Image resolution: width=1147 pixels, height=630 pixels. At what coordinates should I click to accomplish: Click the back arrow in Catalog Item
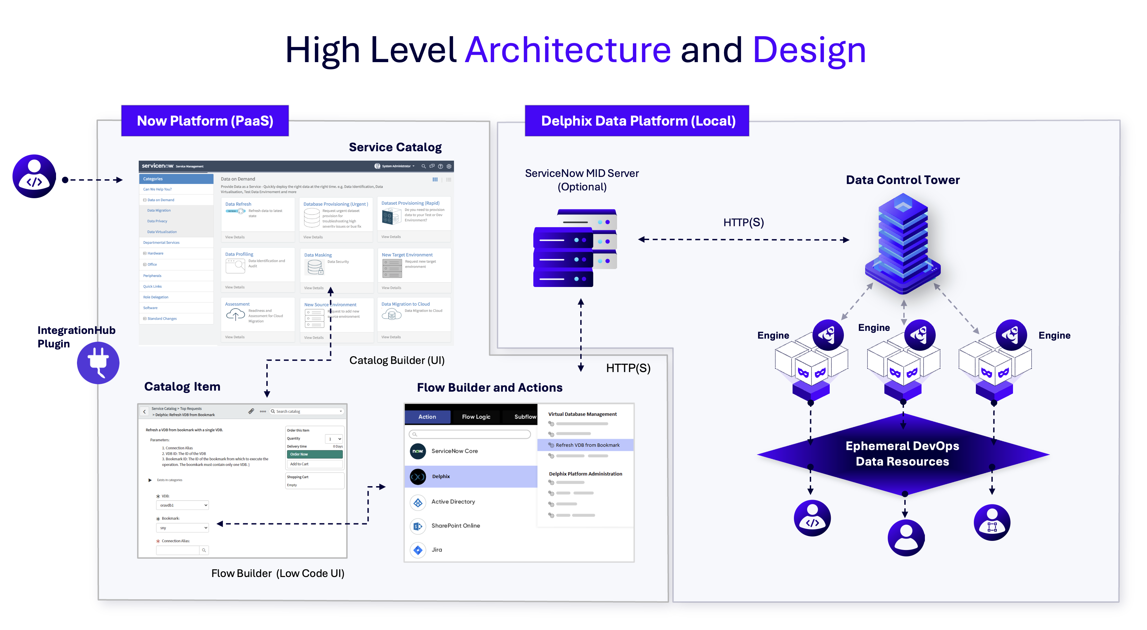(x=144, y=412)
